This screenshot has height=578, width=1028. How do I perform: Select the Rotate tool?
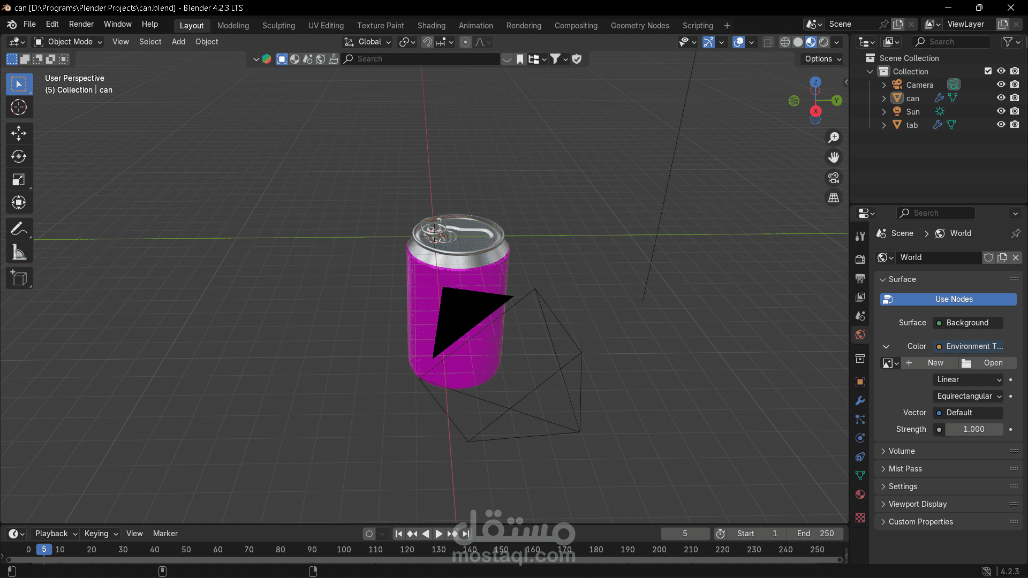coord(19,156)
